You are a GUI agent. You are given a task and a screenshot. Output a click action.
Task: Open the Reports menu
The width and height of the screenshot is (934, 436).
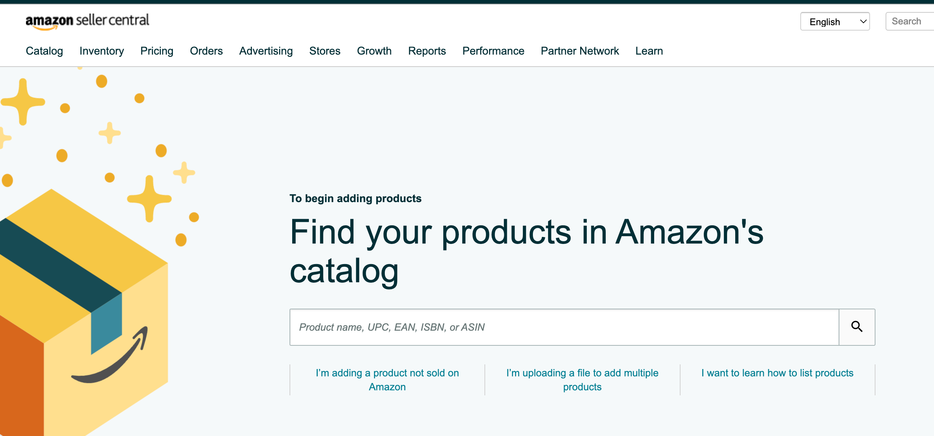pos(427,51)
